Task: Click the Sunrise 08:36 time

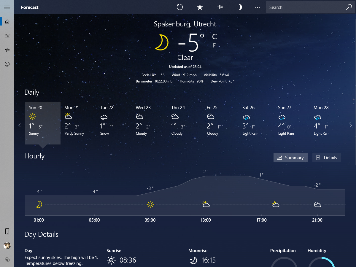Action: [x=128, y=260]
